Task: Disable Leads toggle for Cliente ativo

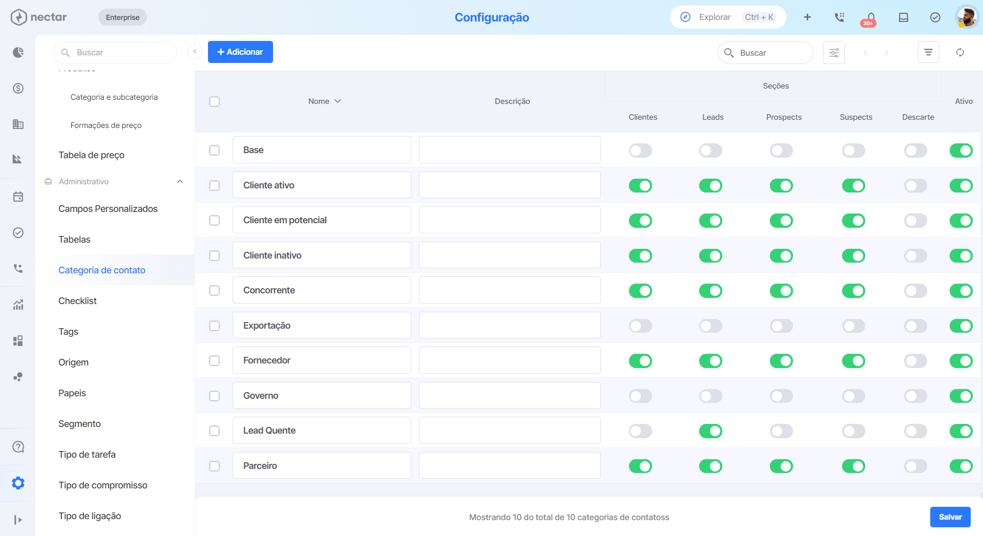Action: (x=710, y=185)
